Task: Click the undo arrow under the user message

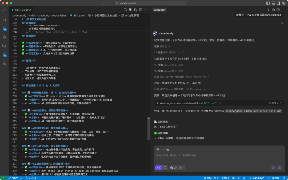Action: pos(282,23)
